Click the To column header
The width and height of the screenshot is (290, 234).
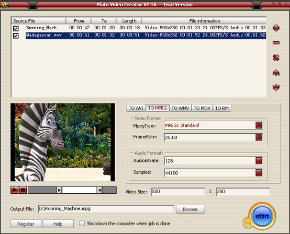(x=104, y=21)
